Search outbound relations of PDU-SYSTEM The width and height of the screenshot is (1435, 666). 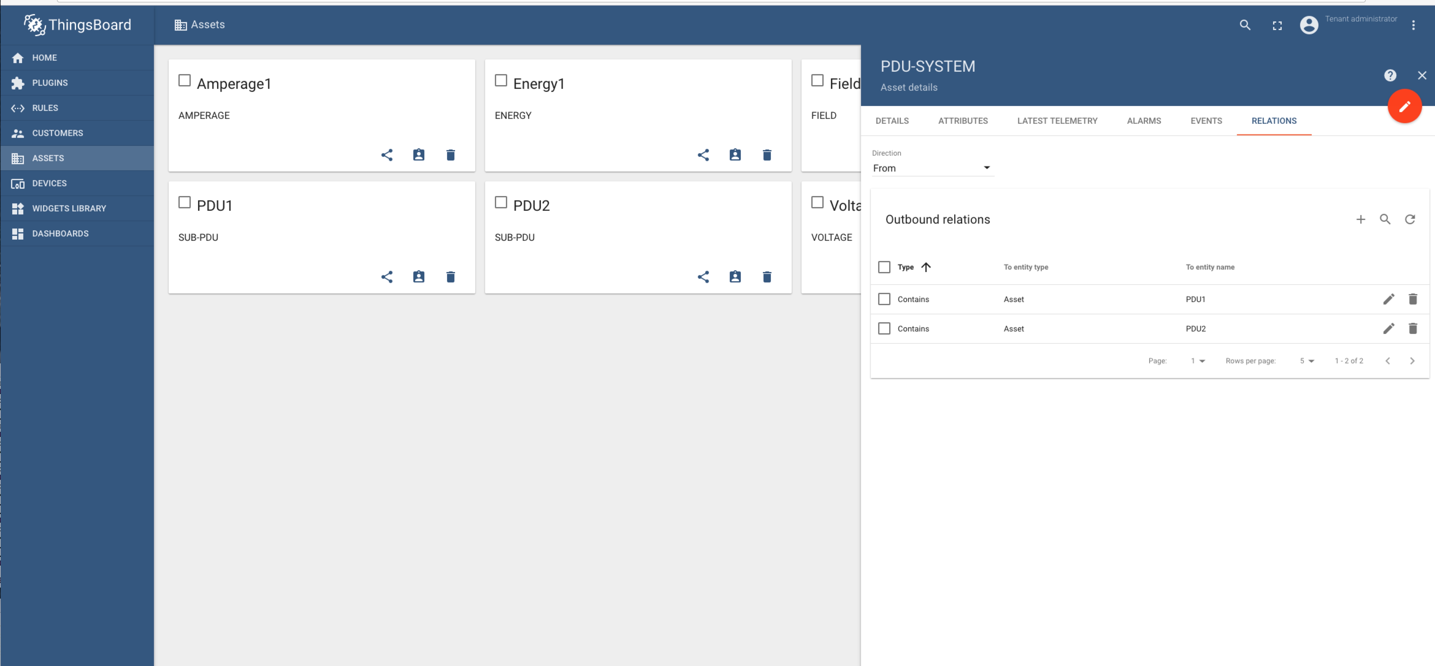[1385, 219]
